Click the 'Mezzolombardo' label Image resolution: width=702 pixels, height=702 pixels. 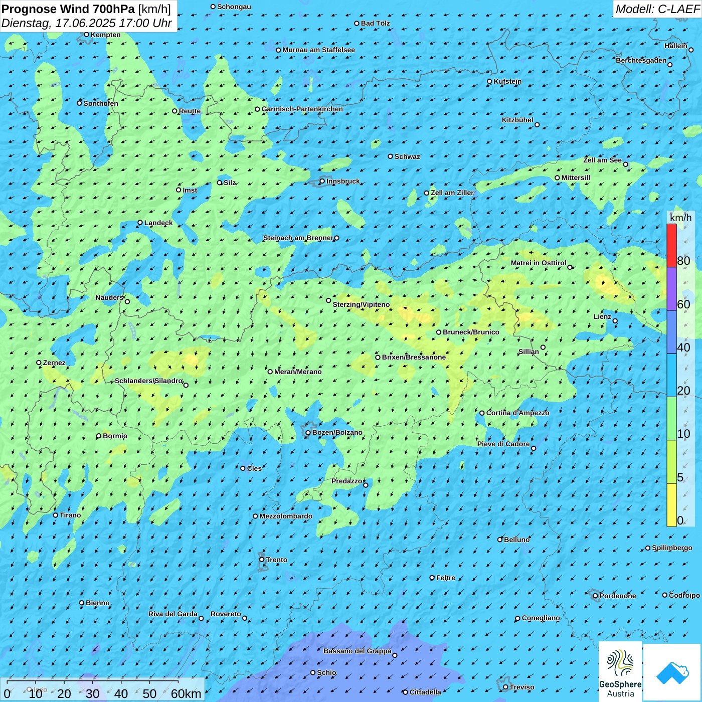click(x=286, y=516)
